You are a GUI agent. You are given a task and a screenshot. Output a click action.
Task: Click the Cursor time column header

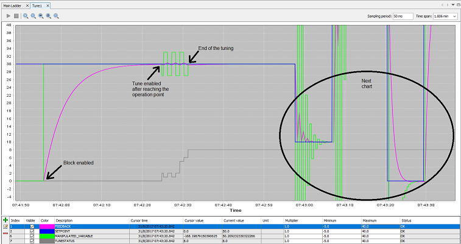point(157,220)
